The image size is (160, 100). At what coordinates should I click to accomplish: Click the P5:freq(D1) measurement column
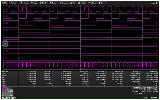pyautogui.click(x=97, y=79)
